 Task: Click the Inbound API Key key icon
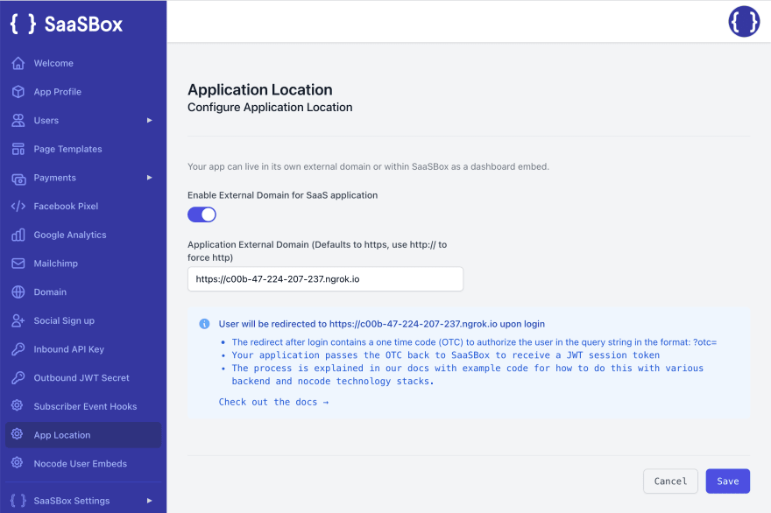18,349
